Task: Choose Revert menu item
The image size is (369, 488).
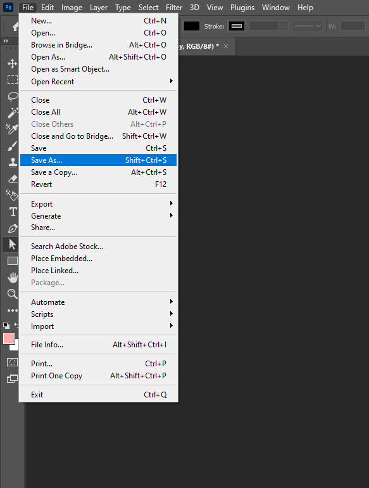Action: coord(98,184)
